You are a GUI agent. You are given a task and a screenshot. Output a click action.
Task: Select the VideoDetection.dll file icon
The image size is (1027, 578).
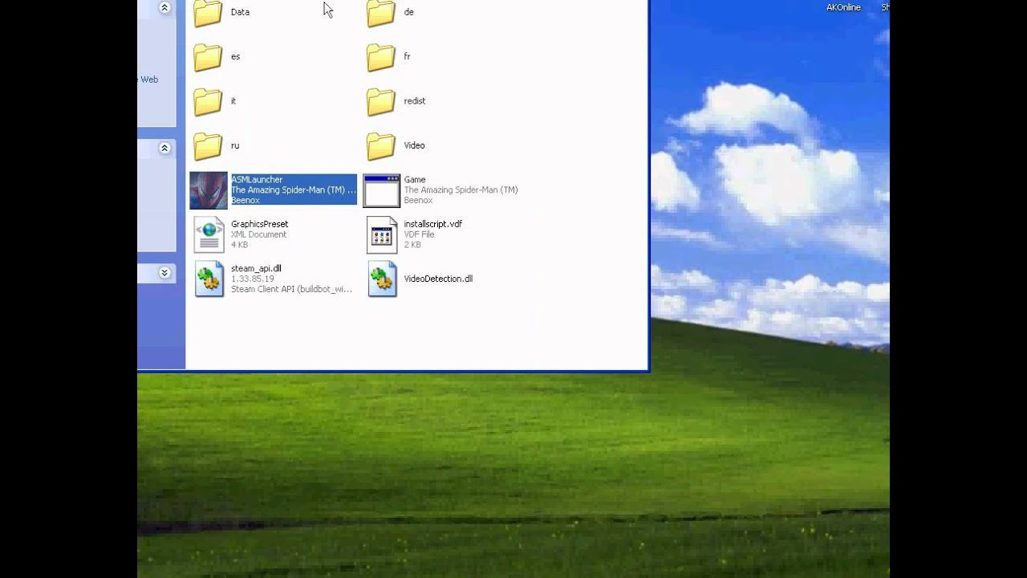pyautogui.click(x=382, y=279)
